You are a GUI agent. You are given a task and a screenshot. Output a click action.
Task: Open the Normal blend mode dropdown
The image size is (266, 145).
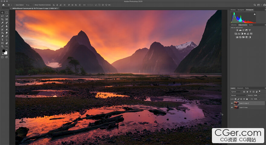238,95
